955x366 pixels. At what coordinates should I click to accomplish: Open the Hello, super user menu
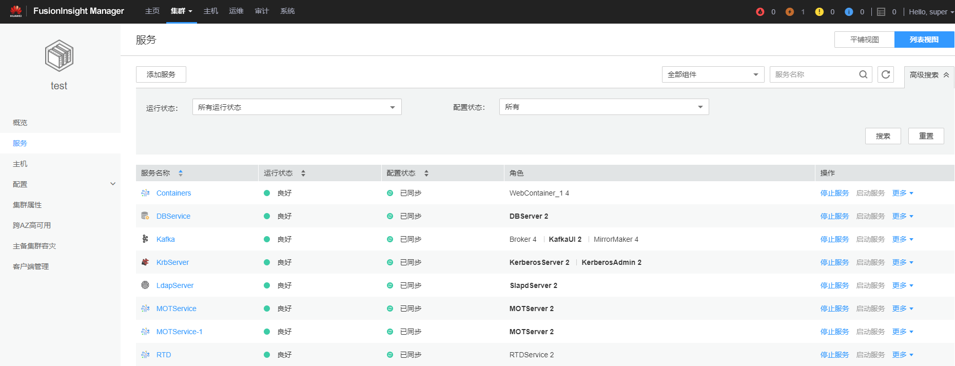931,12
